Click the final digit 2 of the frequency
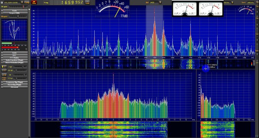The height and width of the screenshot is (138, 259). [82, 2]
